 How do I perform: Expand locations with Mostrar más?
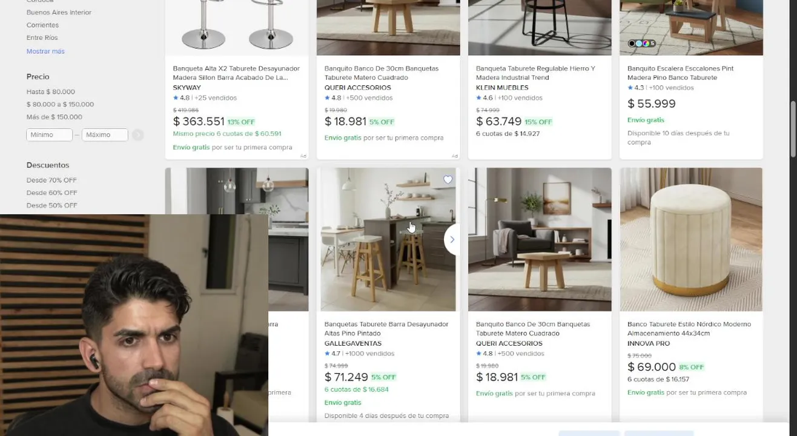(45, 51)
